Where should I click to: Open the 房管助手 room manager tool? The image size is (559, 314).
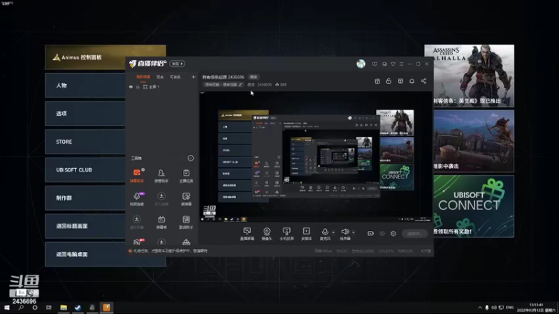click(161, 176)
